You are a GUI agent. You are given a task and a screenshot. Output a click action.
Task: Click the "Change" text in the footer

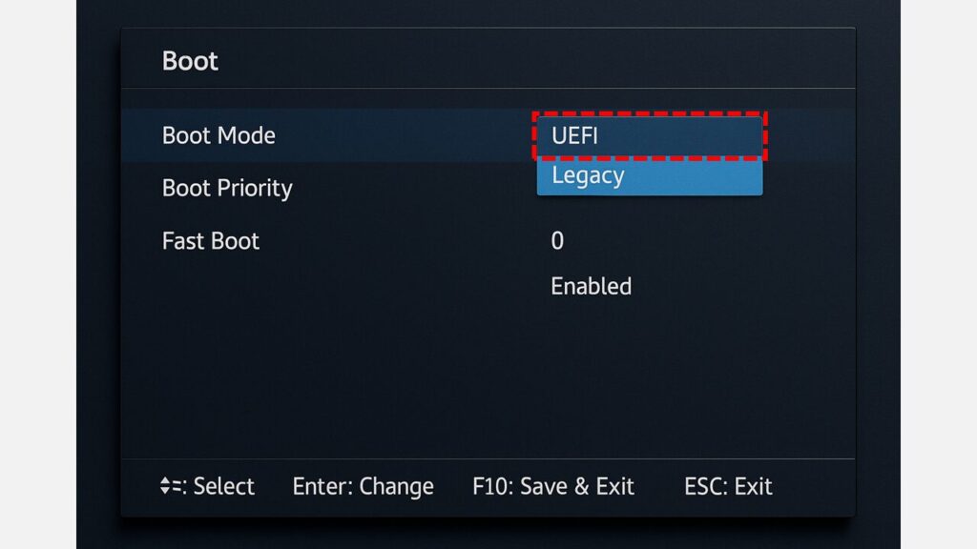pos(396,486)
